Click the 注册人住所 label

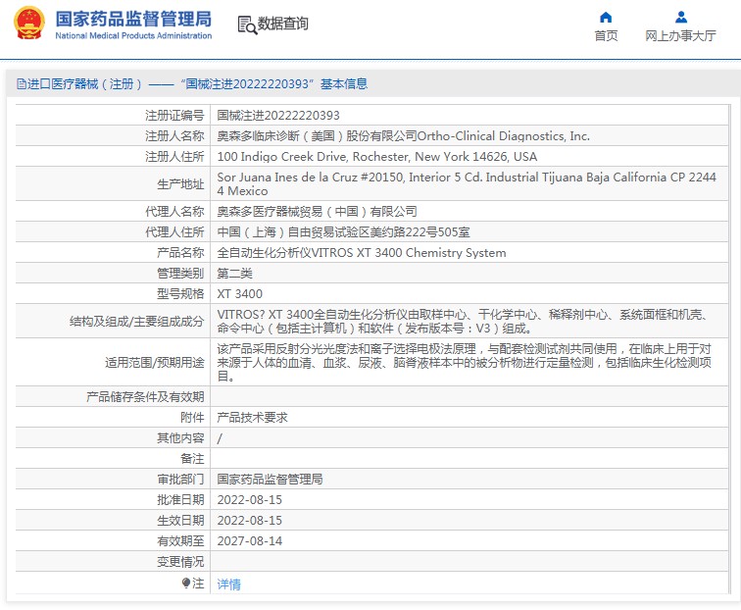click(174, 157)
